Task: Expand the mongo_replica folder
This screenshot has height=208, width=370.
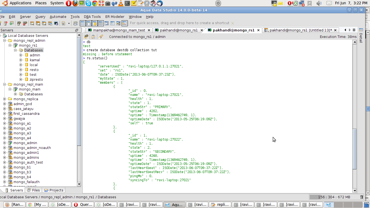Action: pos(5,99)
